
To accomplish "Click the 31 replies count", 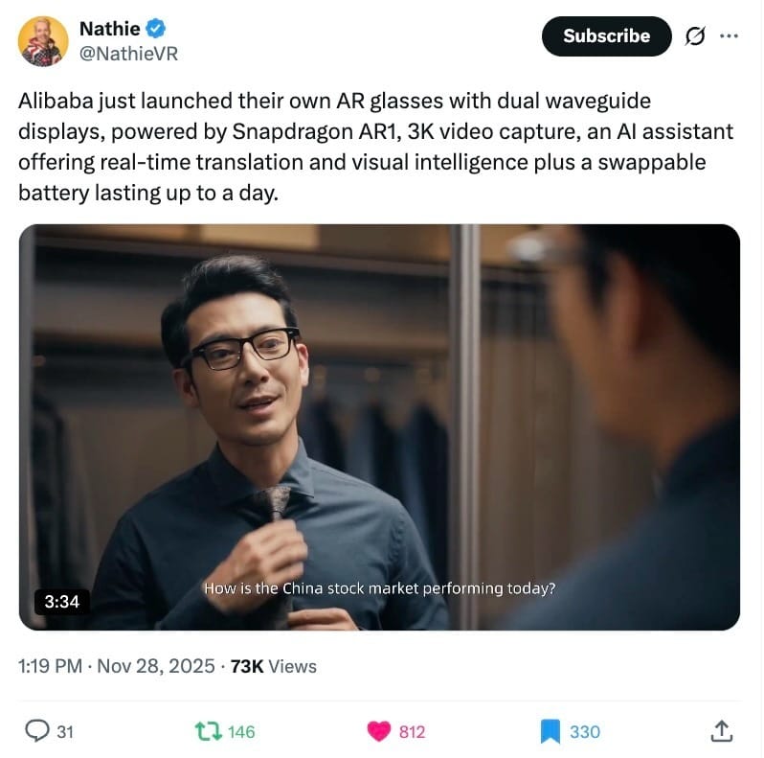I will pyautogui.click(x=65, y=732).
